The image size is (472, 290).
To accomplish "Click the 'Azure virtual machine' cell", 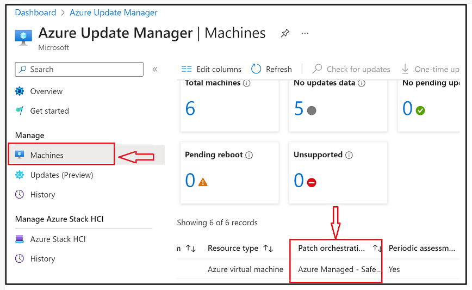I will pos(245,269).
